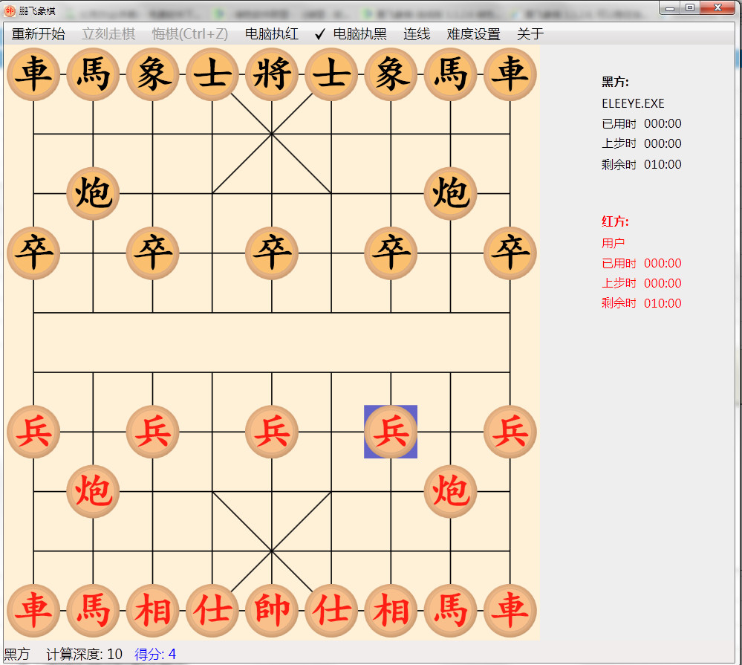Select highlighted red soldier 兵 with blue square
742x665 pixels.
point(391,432)
